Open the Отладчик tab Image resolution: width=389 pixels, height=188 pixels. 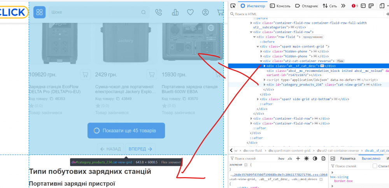pos(307,6)
